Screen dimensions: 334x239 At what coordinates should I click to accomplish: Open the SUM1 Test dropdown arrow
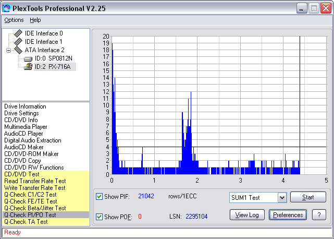point(282,198)
